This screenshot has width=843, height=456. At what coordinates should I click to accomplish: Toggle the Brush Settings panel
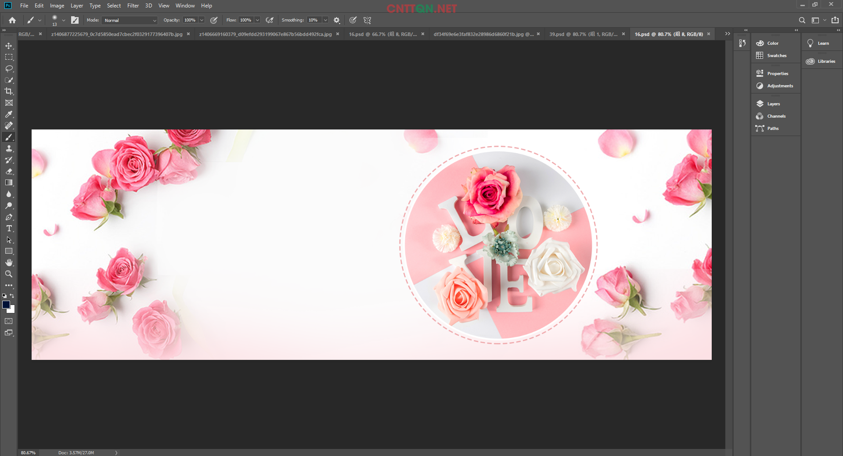[75, 20]
